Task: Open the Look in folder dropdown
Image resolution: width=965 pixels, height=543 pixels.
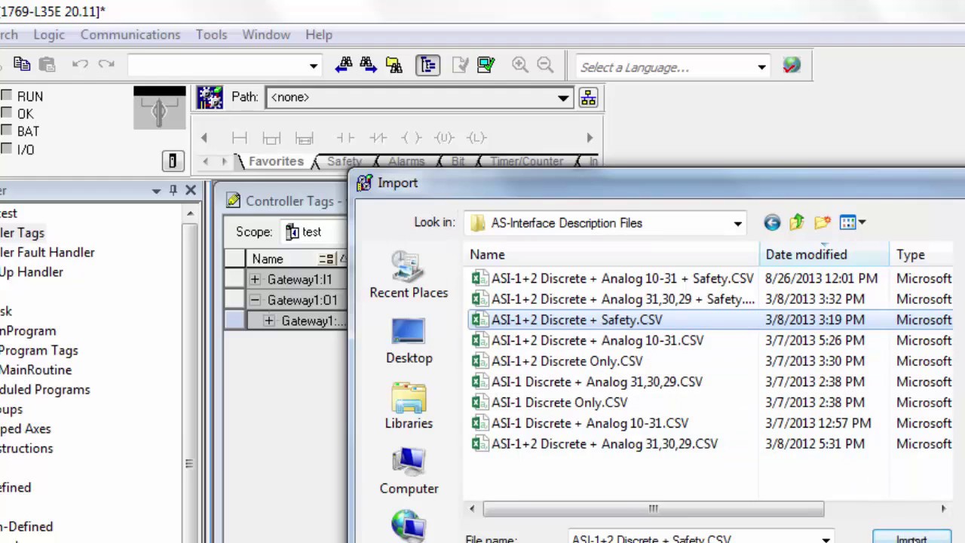Action: tap(737, 223)
